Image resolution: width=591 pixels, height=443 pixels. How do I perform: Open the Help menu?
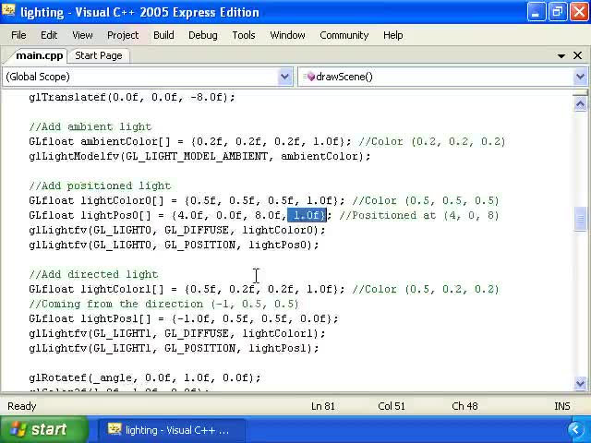[x=392, y=35]
